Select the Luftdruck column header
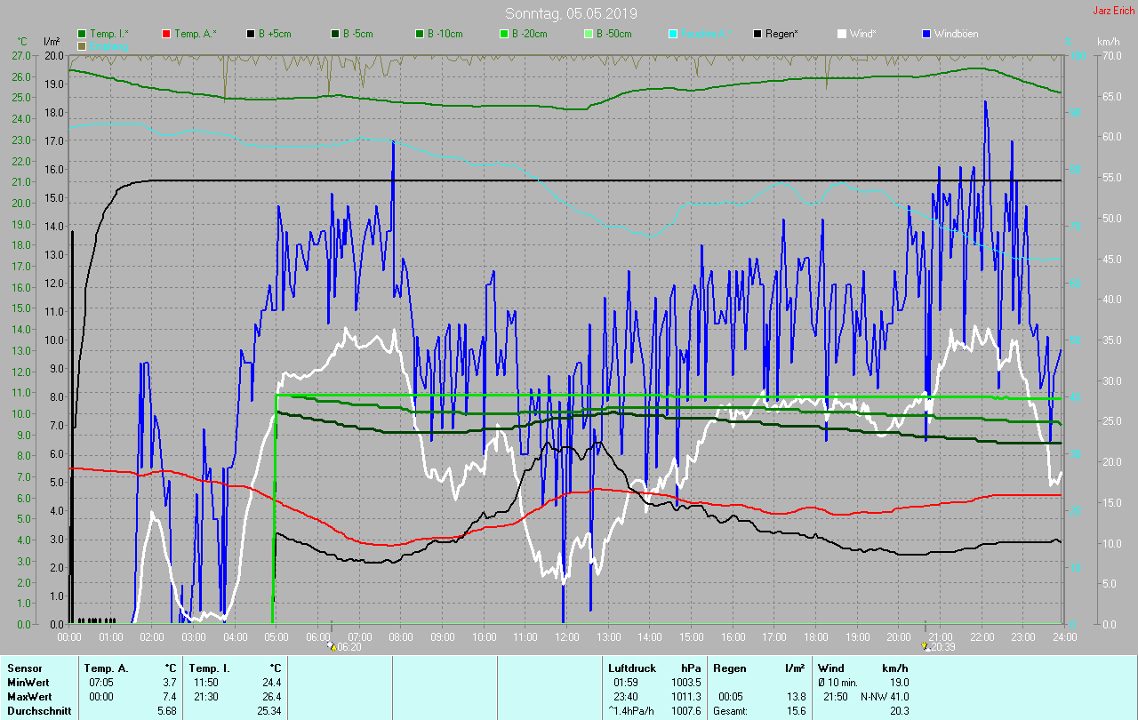Screen dimensions: 1138x720 click(x=632, y=668)
